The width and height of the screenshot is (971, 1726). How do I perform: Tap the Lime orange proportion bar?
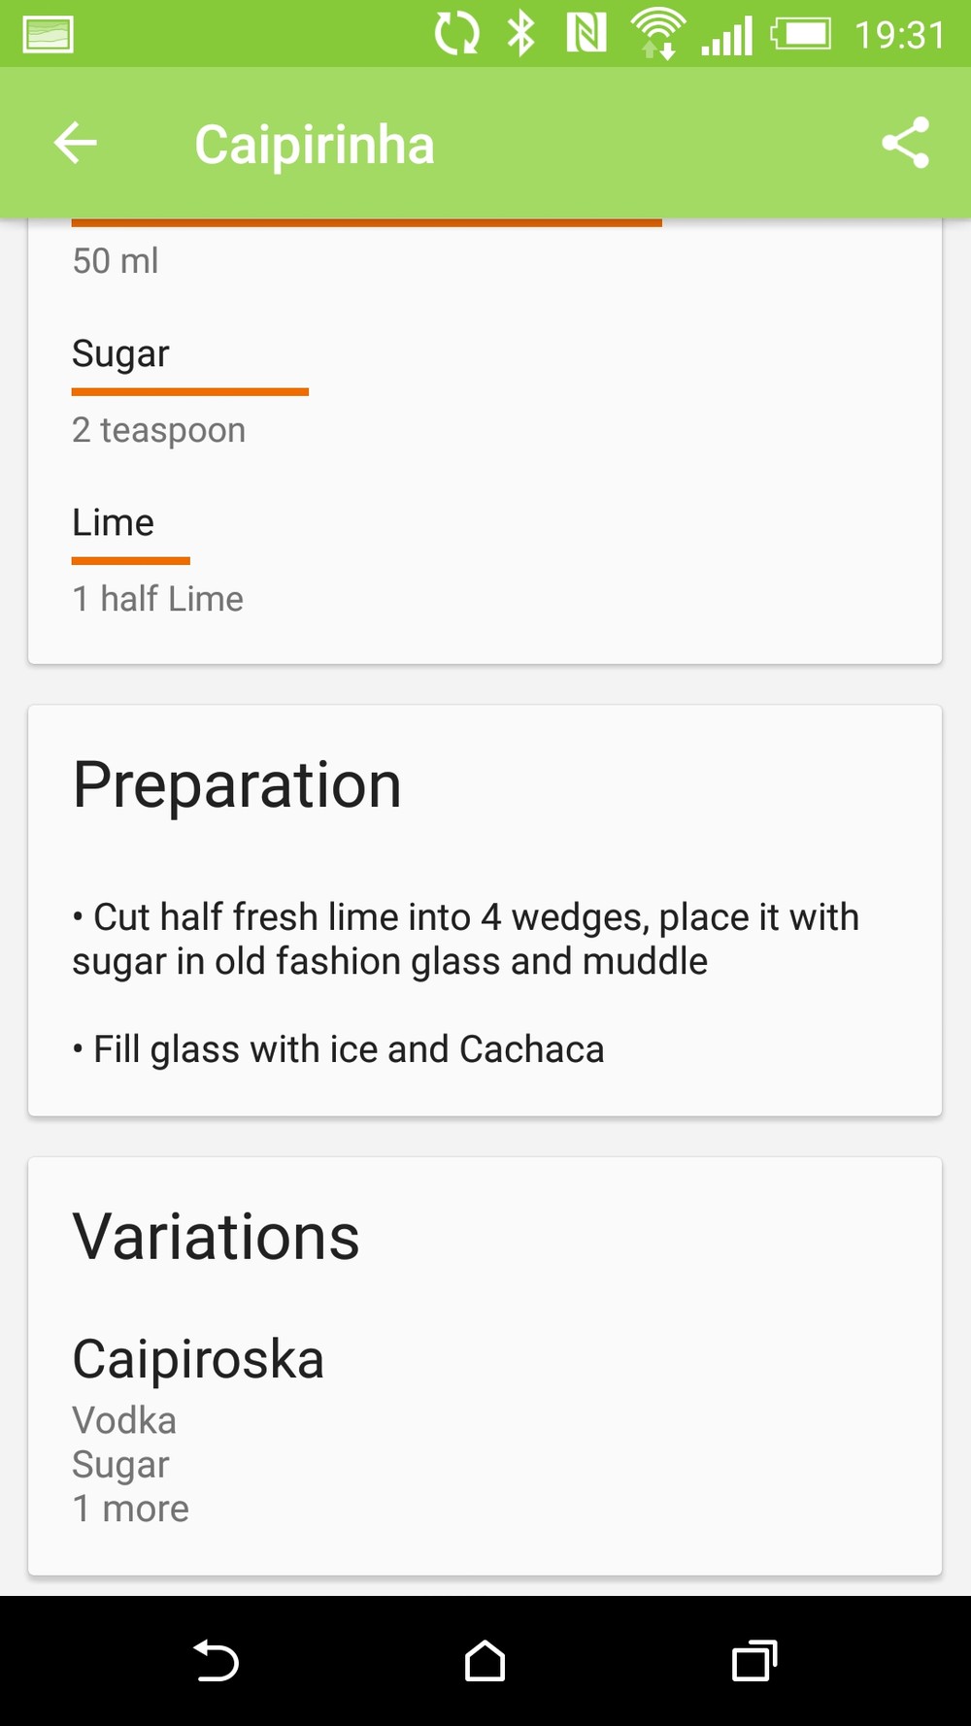(x=130, y=561)
